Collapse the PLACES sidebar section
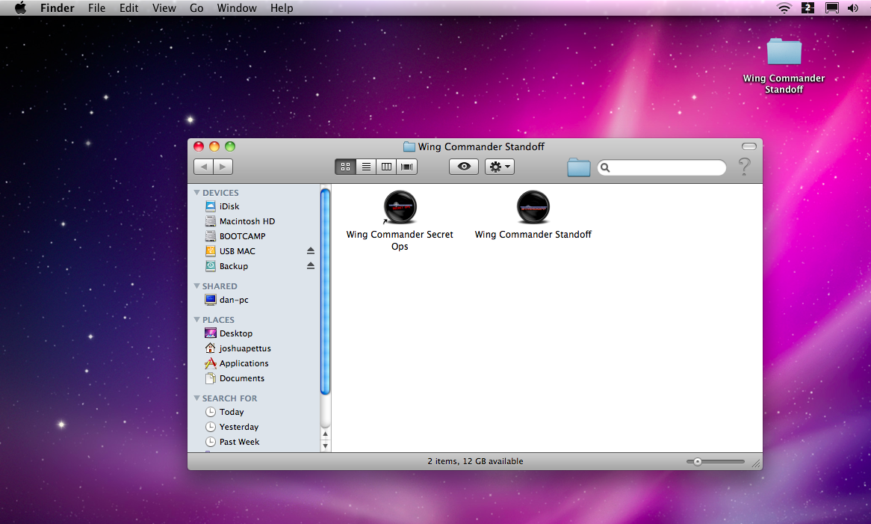Screen dimensions: 871x524 pyautogui.click(x=197, y=320)
